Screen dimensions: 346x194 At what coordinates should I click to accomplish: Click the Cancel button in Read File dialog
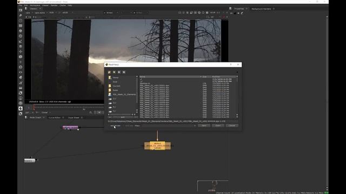click(x=232, y=126)
